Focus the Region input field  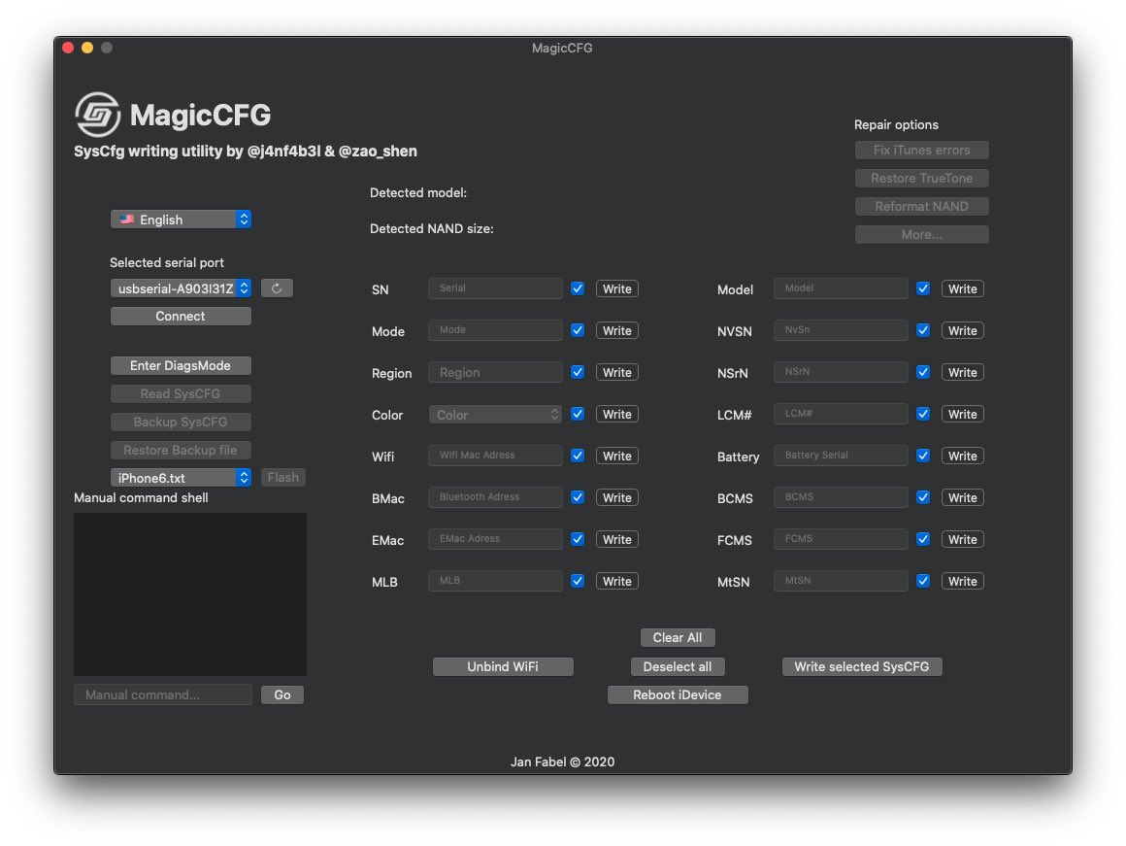coord(495,372)
